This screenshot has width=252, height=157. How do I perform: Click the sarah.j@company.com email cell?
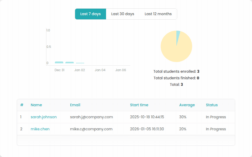[91, 117]
